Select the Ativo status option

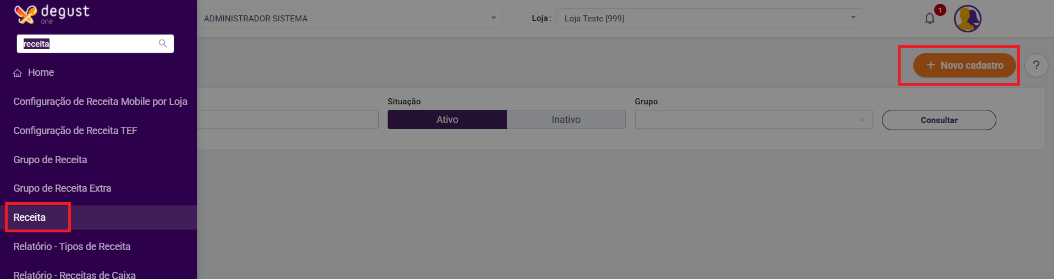click(x=447, y=120)
